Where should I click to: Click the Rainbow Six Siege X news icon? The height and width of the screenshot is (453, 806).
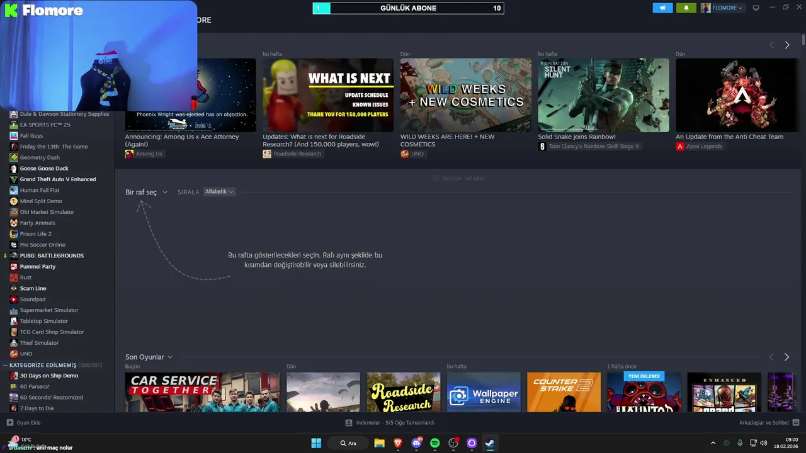pyautogui.click(x=542, y=146)
